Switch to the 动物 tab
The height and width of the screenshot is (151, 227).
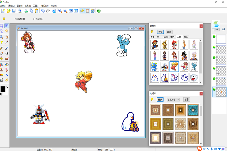[165, 37]
